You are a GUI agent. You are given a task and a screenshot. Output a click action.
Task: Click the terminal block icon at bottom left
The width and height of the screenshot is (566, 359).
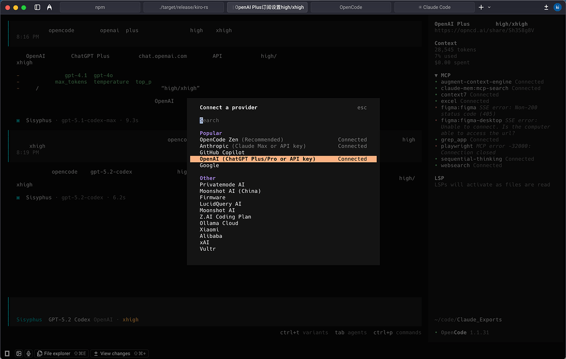click(7, 354)
